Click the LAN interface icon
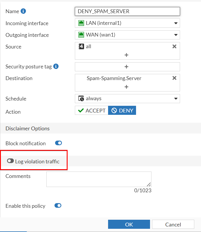This screenshot has height=232, width=201. [81, 23]
